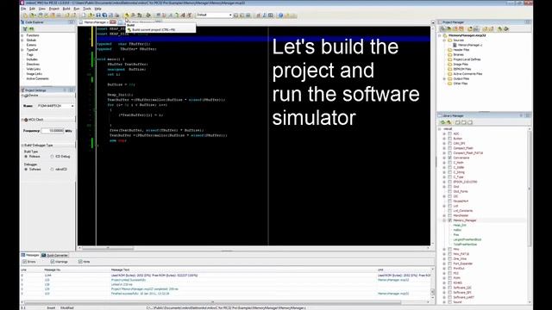552x310 pixels.
Task: Open the Project menu
Action: pyautogui.click(x=53, y=9)
